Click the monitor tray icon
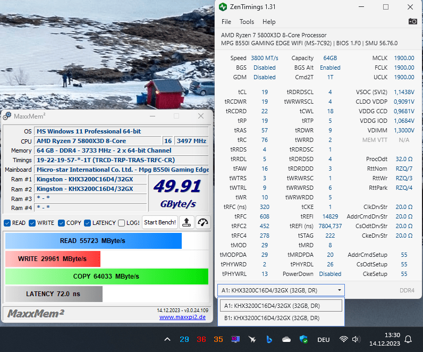Image resolution: width=423 pixels, height=352 pixels. point(235,339)
